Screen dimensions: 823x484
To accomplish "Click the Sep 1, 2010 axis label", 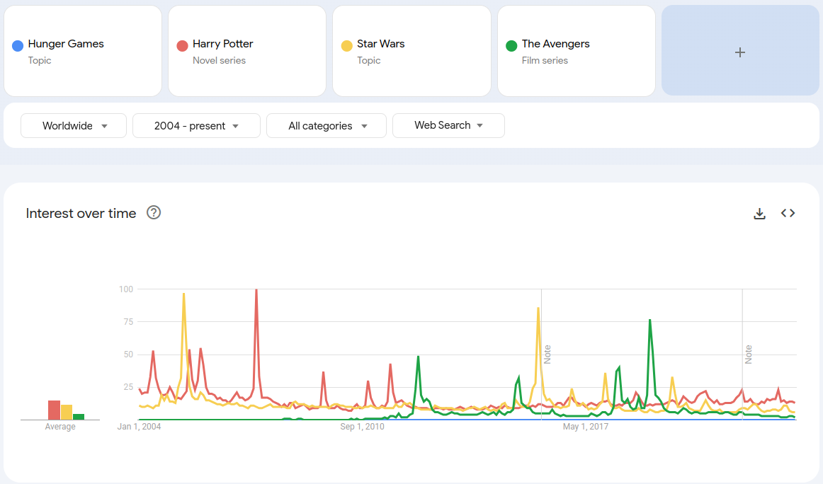I will [x=362, y=427].
